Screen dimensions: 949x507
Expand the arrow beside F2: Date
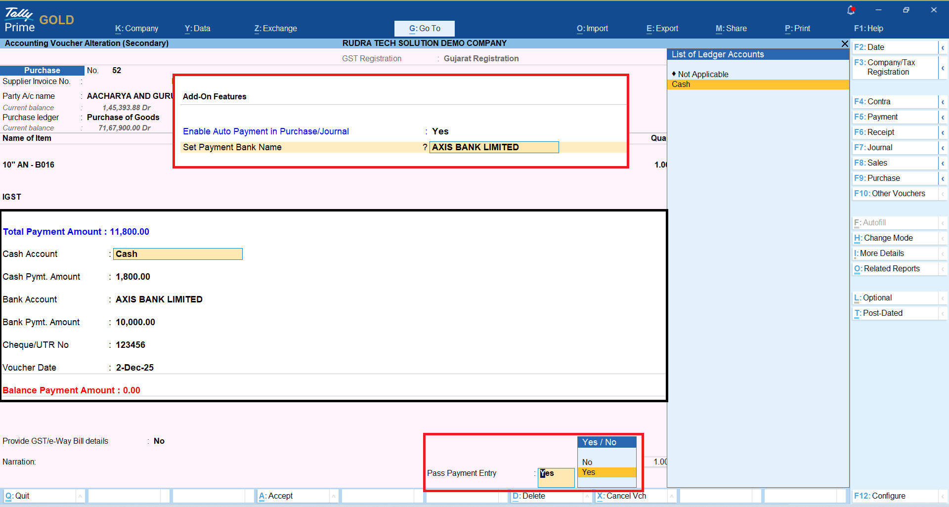(x=943, y=47)
